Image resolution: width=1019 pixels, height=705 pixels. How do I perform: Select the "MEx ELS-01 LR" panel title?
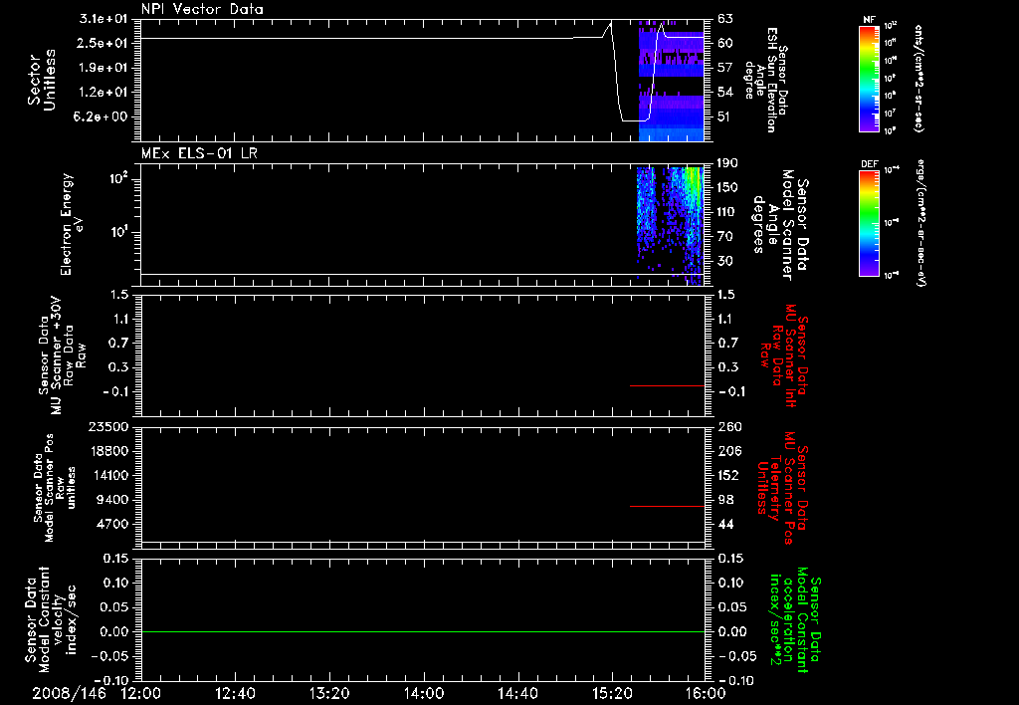[199, 153]
